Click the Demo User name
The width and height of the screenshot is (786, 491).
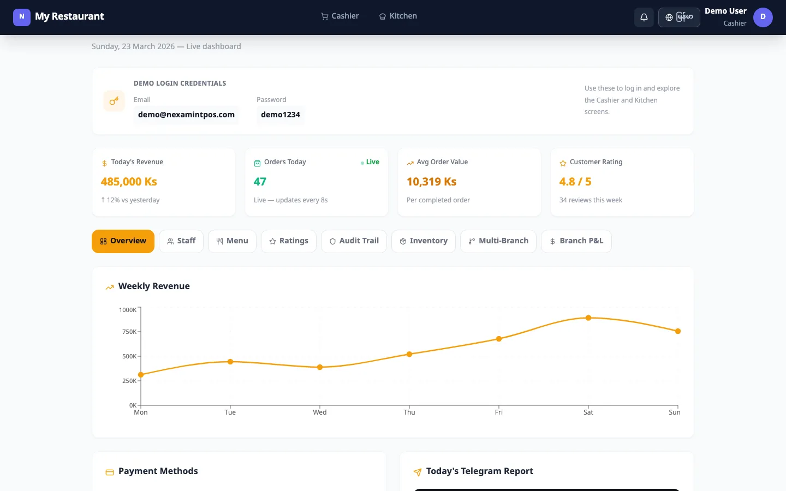[725, 11]
